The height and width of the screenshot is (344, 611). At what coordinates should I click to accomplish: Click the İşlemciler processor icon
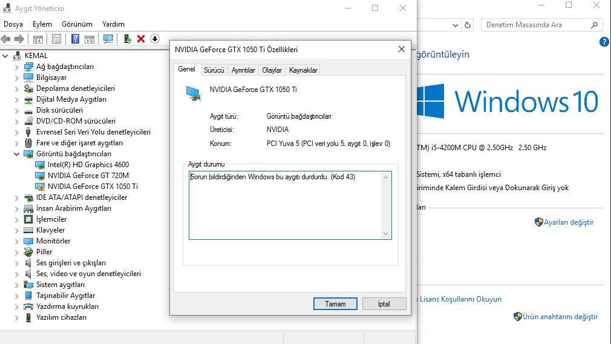tap(28, 219)
